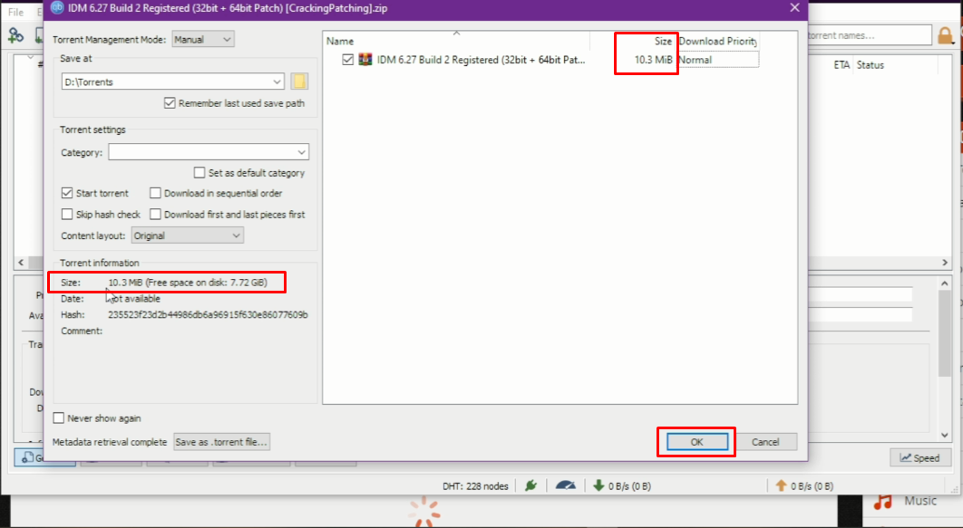
Task: Open Torrent Management Mode dropdown
Action: click(203, 39)
